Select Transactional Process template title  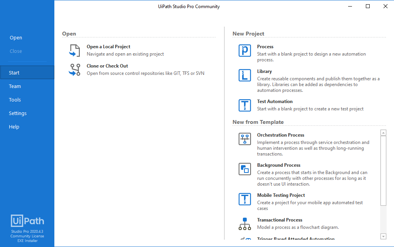point(280,220)
